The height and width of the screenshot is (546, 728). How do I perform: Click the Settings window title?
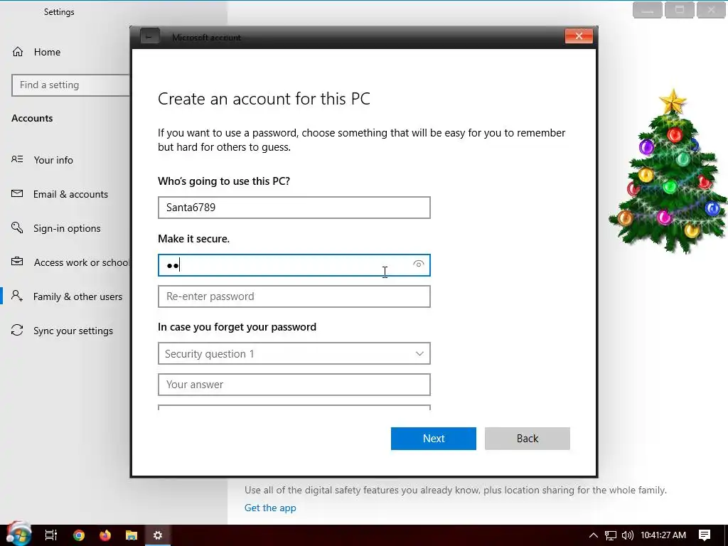pyautogui.click(x=59, y=12)
